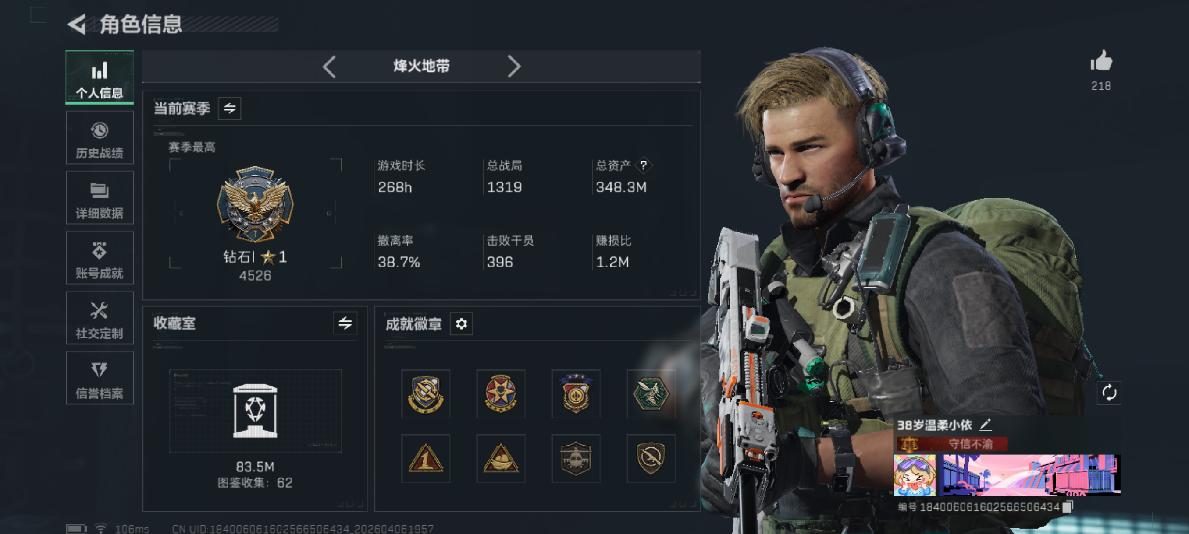Select the hornet hexagon achievement badge

(651, 393)
